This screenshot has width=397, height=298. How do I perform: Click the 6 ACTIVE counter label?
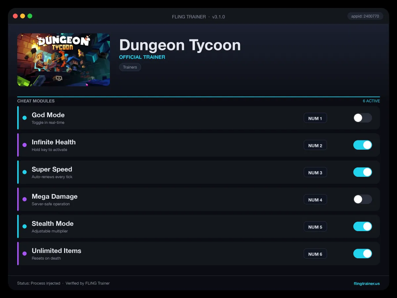point(371,101)
